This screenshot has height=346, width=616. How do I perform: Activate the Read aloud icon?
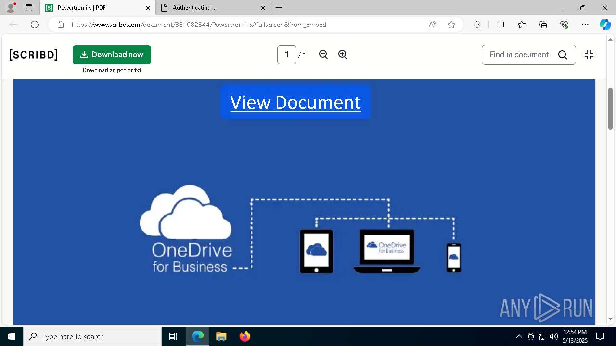click(432, 25)
